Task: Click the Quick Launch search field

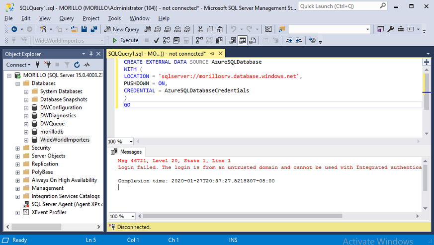Action: coord(343,6)
